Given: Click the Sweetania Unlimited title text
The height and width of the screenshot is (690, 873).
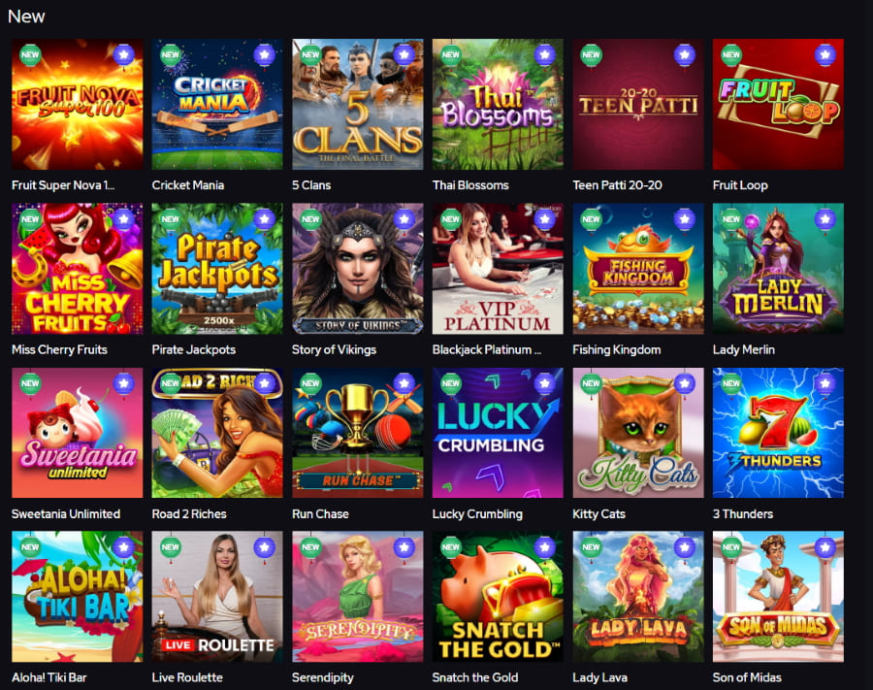Looking at the screenshot, I should click(66, 514).
